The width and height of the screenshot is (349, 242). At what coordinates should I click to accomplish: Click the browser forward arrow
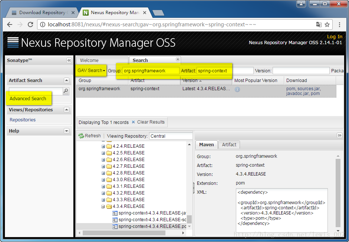click(20, 24)
